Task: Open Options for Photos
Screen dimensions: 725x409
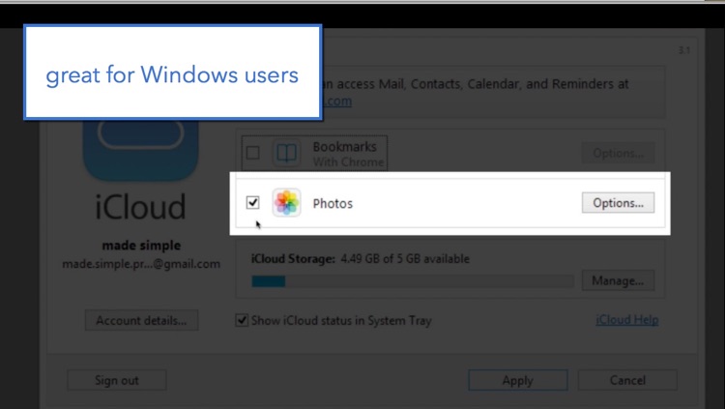Action: coord(618,203)
